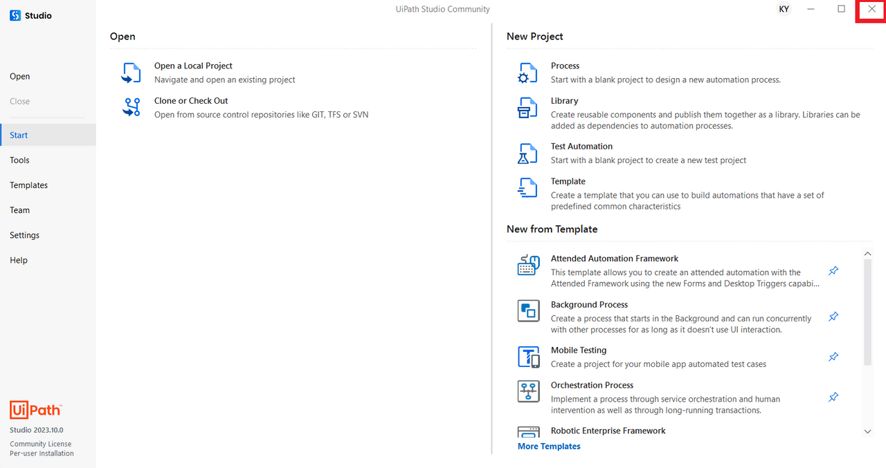Click the Open a Local Project title
The height and width of the screenshot is (468, 886).
point(193,66)
